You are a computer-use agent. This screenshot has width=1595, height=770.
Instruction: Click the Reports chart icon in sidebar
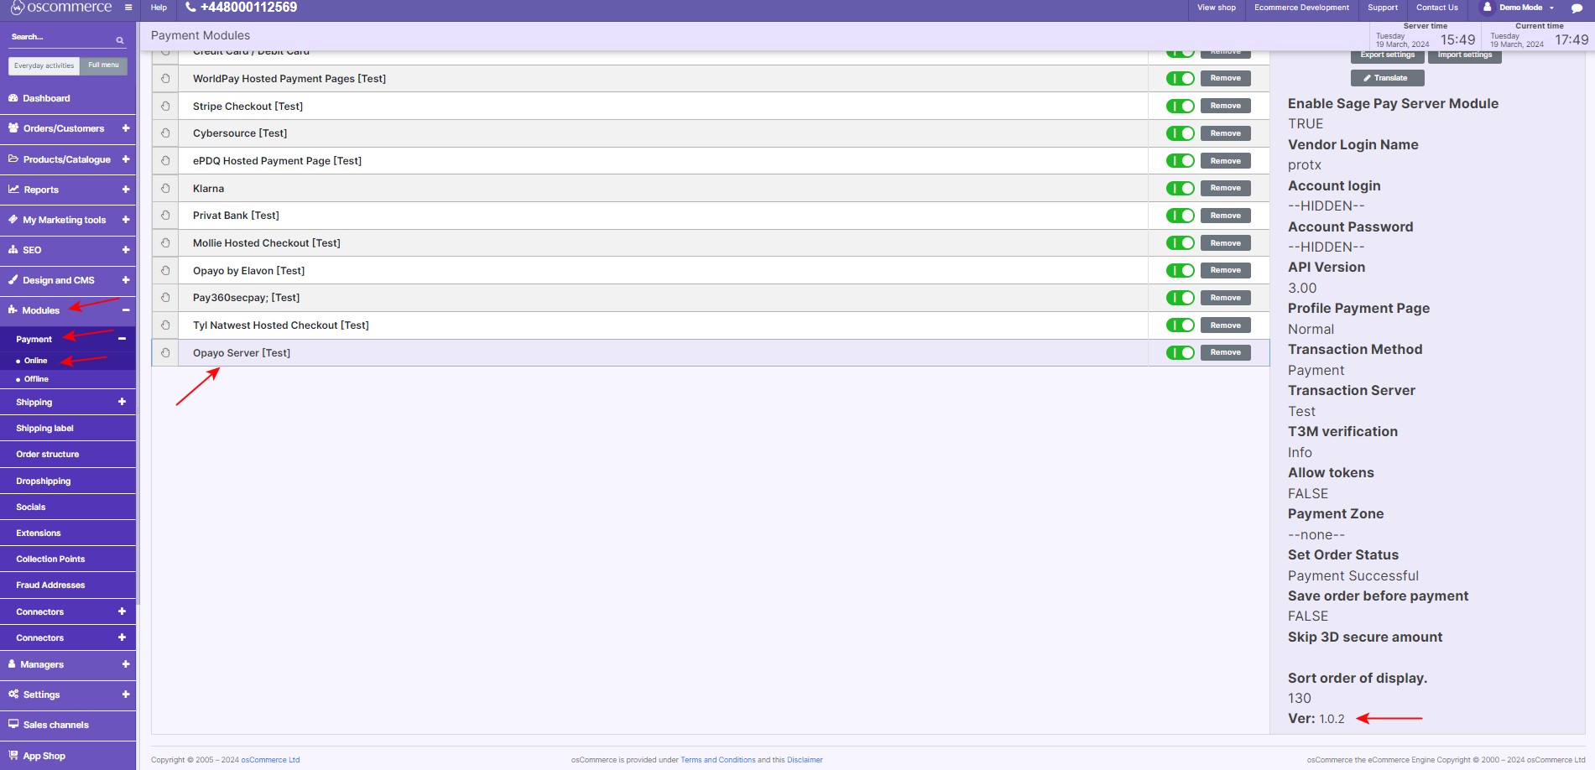[13, 190]
